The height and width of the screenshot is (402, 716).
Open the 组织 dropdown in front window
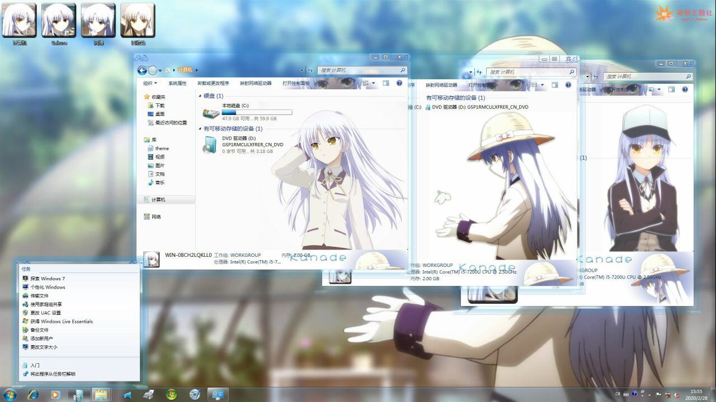pyautogui.click(x=150, y=83)
